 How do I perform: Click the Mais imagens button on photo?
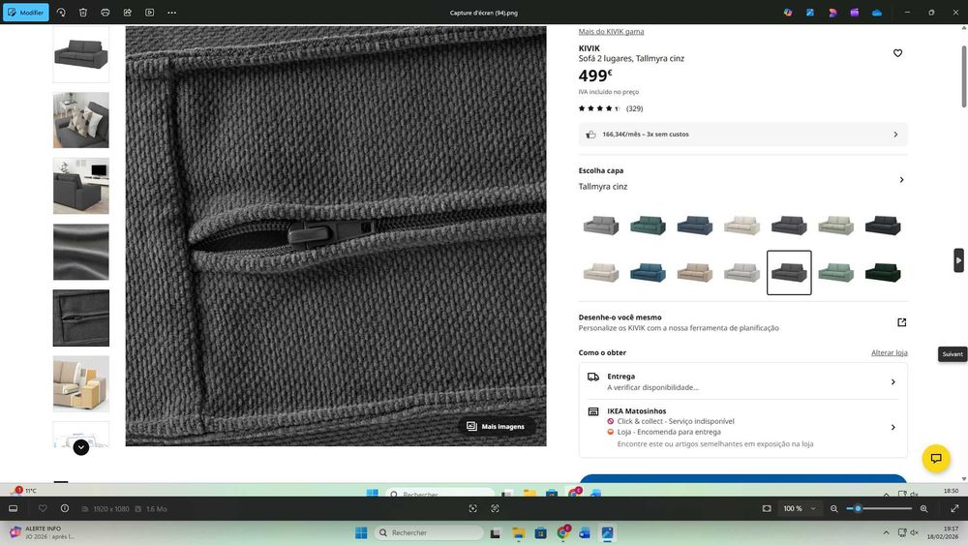click(497, 427)
